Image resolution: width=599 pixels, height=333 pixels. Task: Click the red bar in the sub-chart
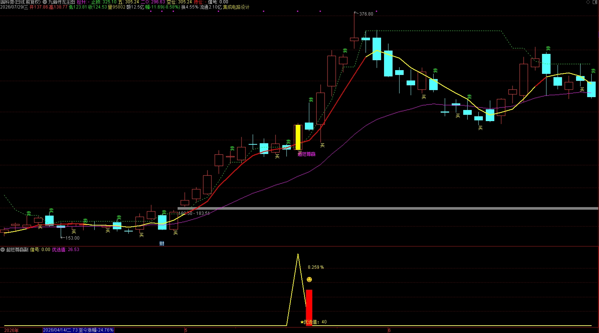309,308
